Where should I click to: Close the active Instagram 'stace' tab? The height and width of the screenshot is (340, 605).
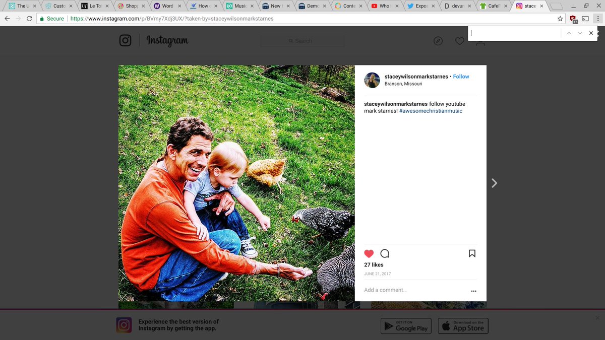tap(542, 6)
